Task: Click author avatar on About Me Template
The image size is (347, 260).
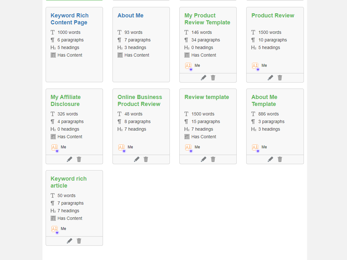Action: click(x=255, y=148)
